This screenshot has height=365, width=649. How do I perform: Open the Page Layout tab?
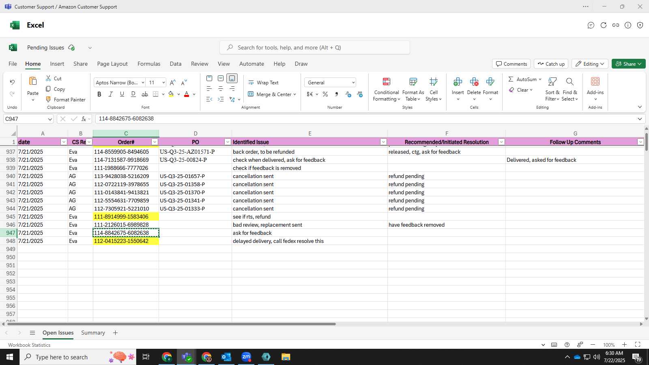[x=112, y=64]
